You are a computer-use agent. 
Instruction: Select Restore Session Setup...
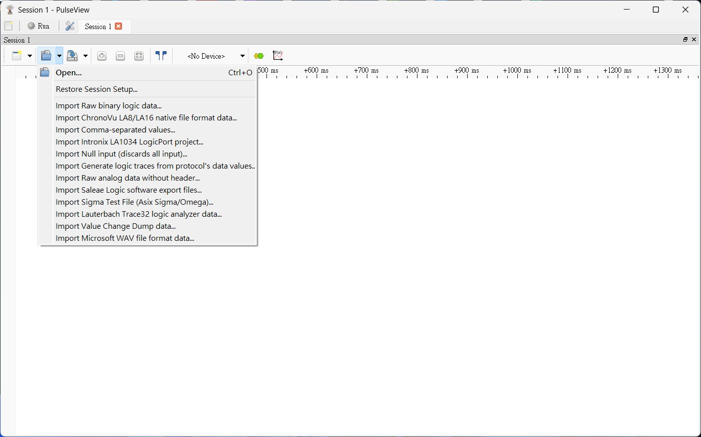(148, 89)
